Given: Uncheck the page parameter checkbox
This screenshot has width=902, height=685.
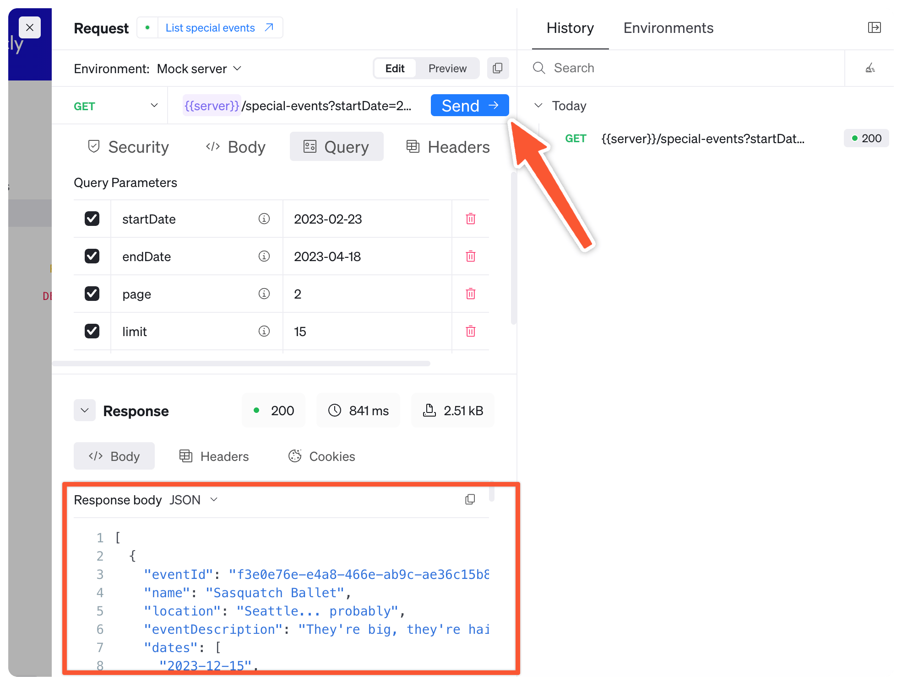Looking at the screenshot, I should pyautogui.click(x=92, y=294).
